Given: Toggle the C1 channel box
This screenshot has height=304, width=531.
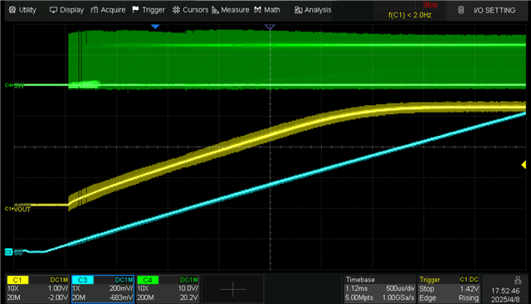Looking at the screenshot, I should click(37, 289).
